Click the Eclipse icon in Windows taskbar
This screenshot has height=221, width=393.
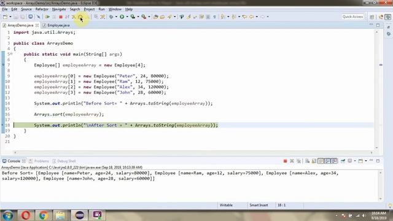click(x=79, y=215)
